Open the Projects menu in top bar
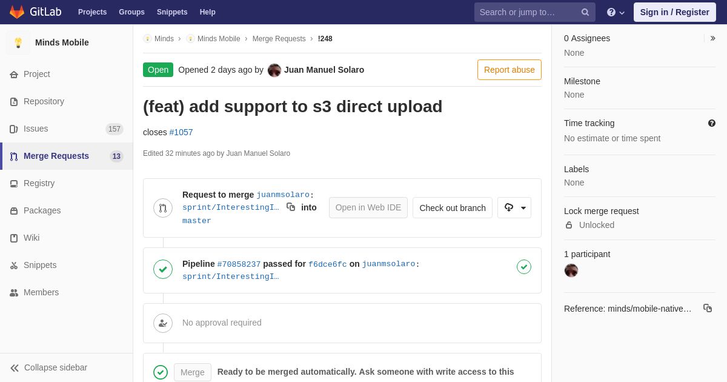This screenshot has height=382, width=727. click(x=92, y=12)
